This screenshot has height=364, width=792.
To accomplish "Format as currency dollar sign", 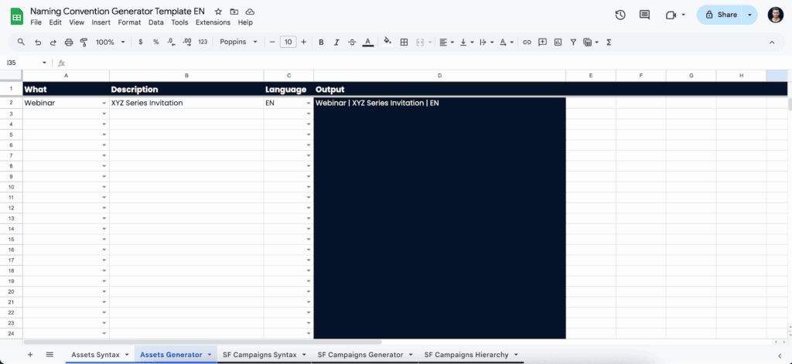I will (x=141, y=43).
